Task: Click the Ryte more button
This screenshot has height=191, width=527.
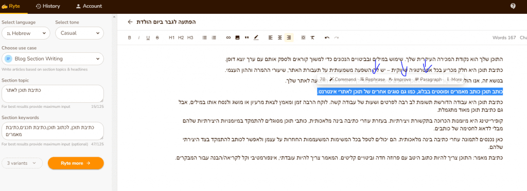Action: [x=76, y=163]
